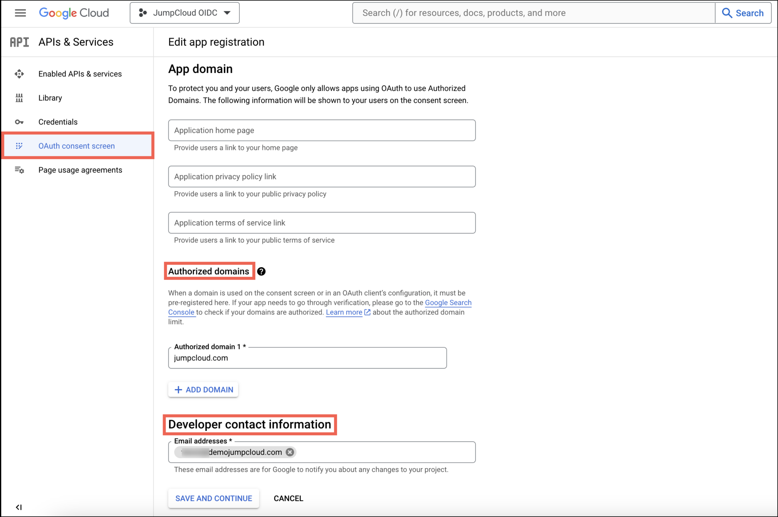This screenshot has height=517, width=778.
Task: Click the Library sidebar icon
Action: 19,98
